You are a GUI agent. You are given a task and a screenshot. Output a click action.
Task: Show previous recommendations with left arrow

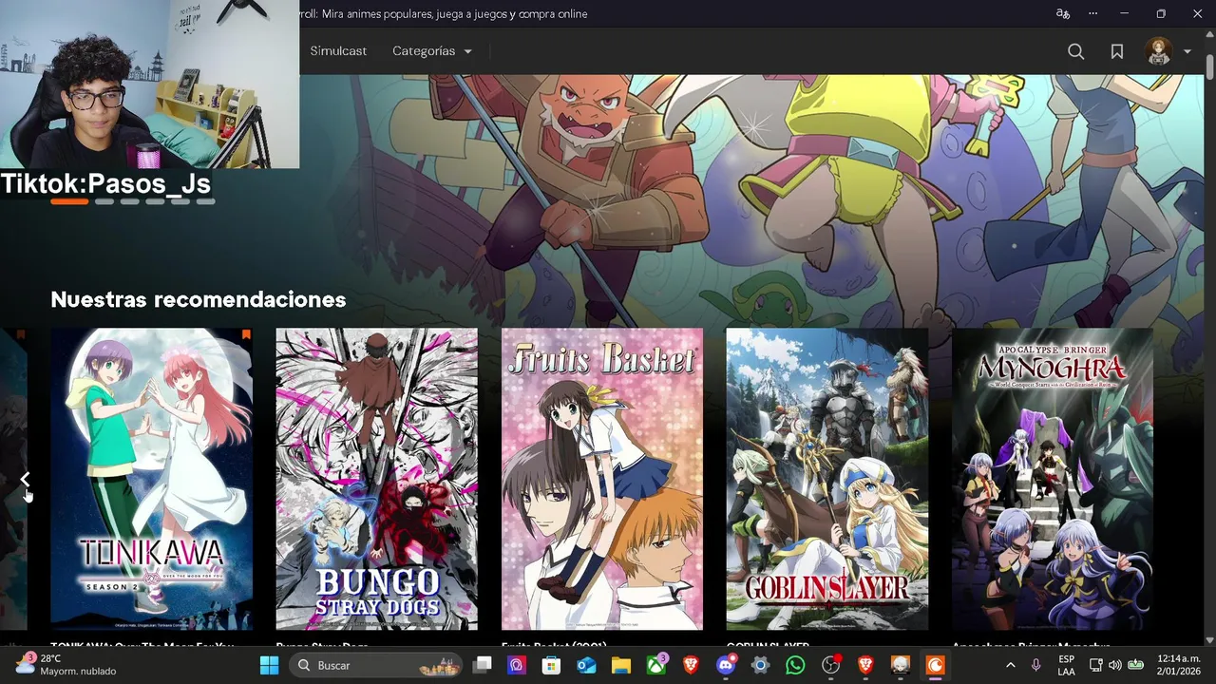26,480
